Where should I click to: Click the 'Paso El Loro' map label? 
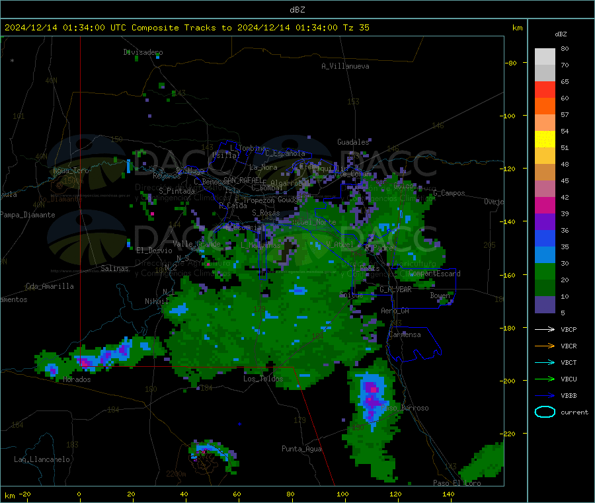point(457,483)
